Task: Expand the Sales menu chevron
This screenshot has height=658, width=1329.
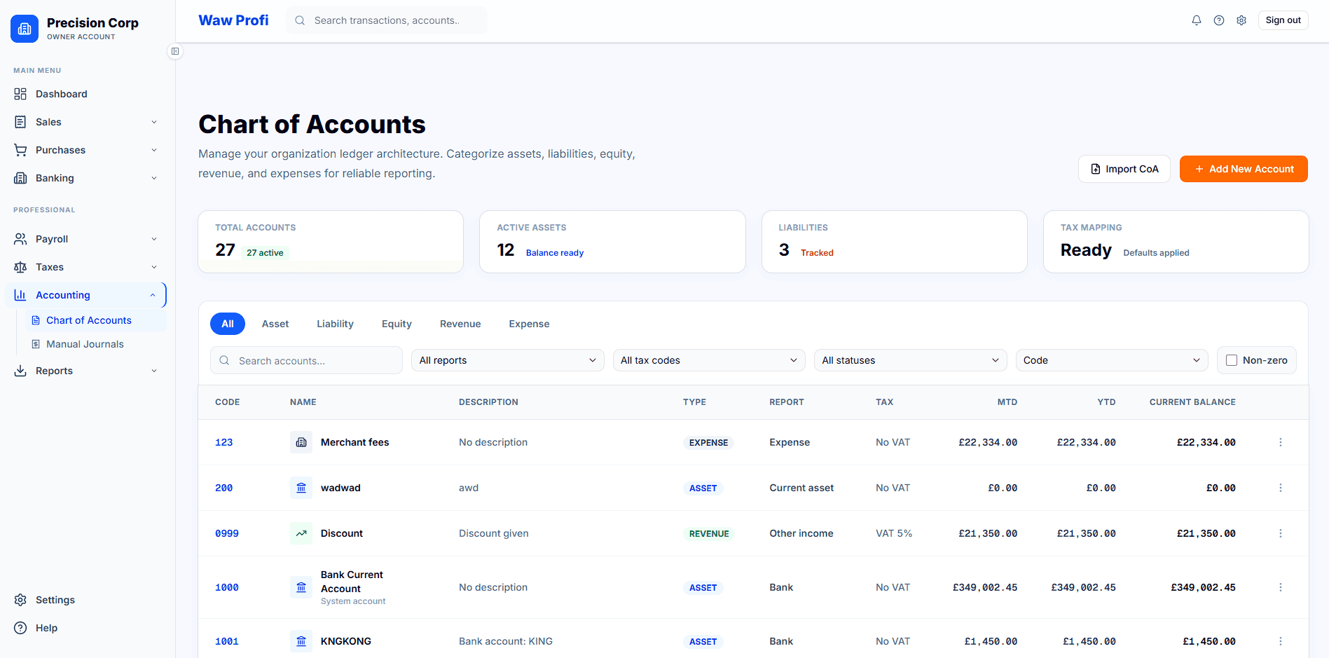Action: coord(154,122)
